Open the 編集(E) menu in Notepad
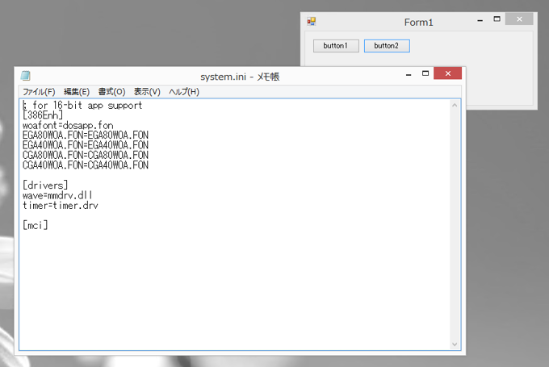549x367 pixels. pyautogui.click(x=77, y=92)
